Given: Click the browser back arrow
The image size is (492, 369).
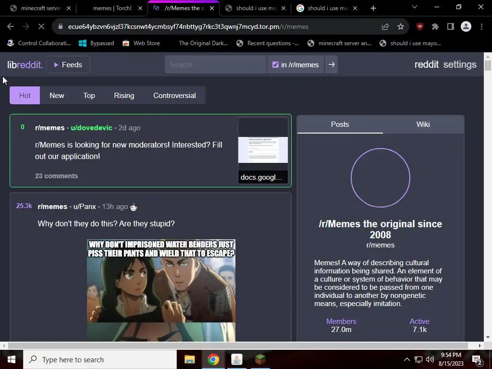Looking at the screenshot, I should pos(11,27).
